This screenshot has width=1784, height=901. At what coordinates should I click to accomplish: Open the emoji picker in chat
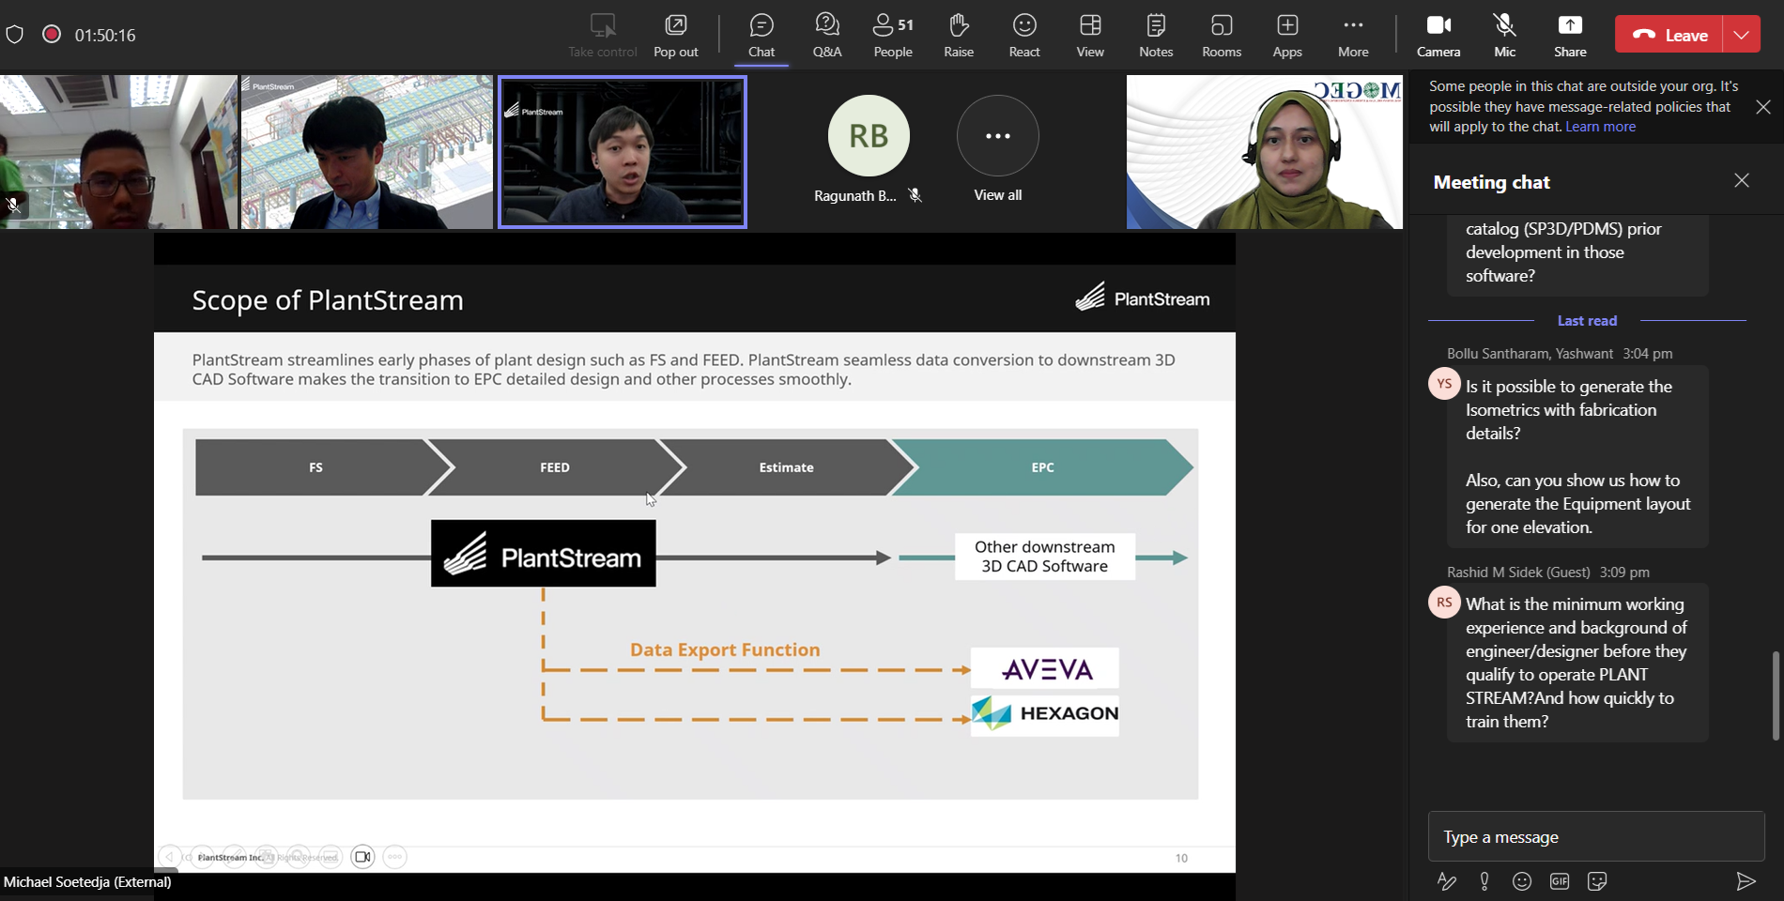(1522, 881)
